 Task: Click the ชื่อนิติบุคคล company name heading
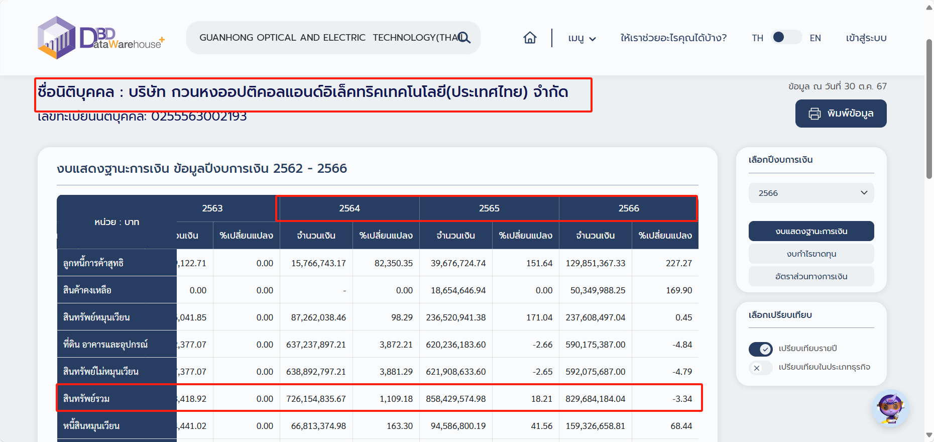click(303, 92)
